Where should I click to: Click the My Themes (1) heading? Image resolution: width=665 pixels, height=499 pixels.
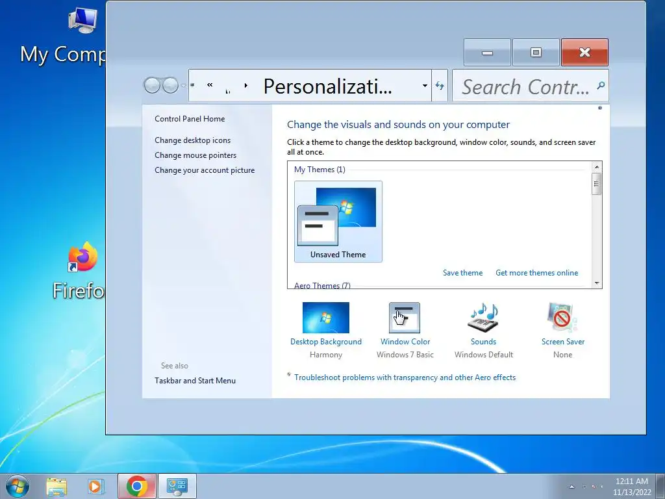click(320, 170)
